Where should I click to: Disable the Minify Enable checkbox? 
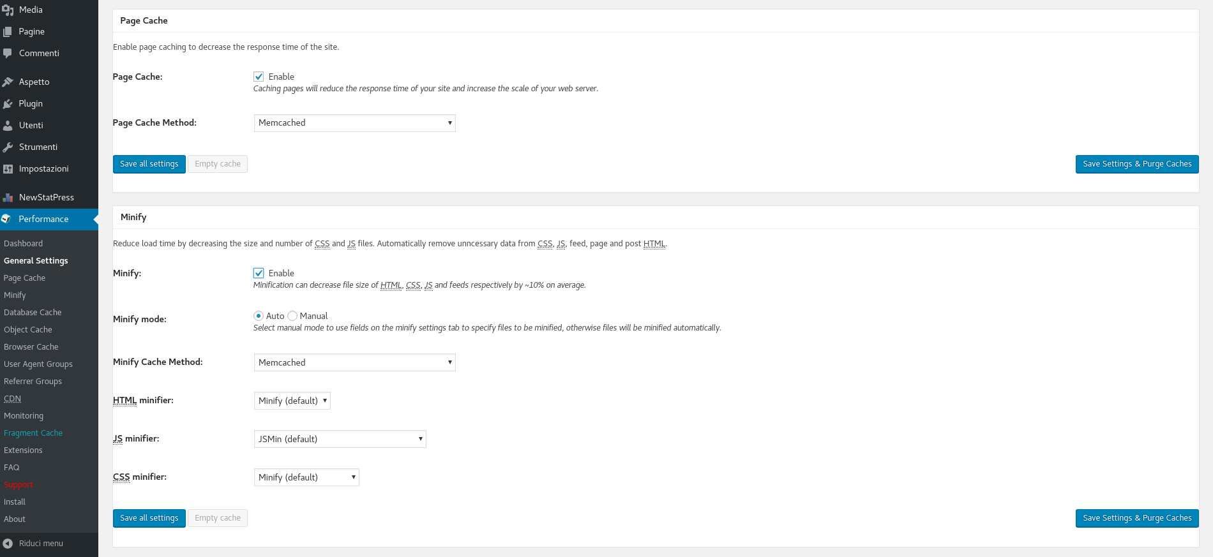click(259, 273)
